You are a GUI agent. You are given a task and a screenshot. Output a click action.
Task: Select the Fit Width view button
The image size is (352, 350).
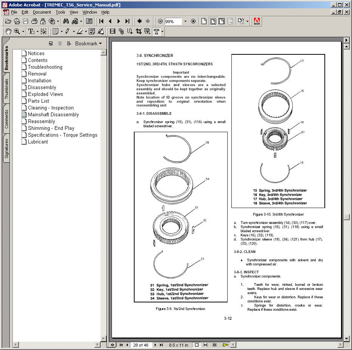(x=222, y=21)
